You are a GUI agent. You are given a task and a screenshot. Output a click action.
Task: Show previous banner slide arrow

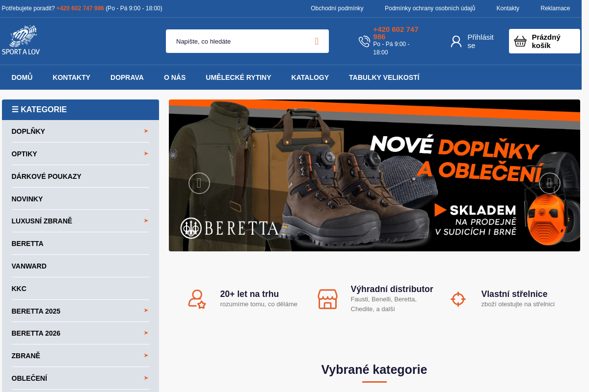pos(199,183)
